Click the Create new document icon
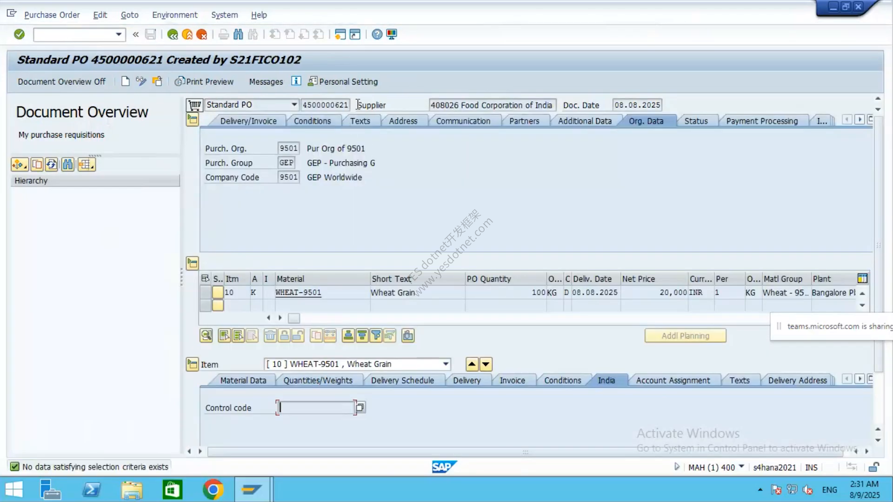This screenshot has width=893, height=502. [125, 81]
